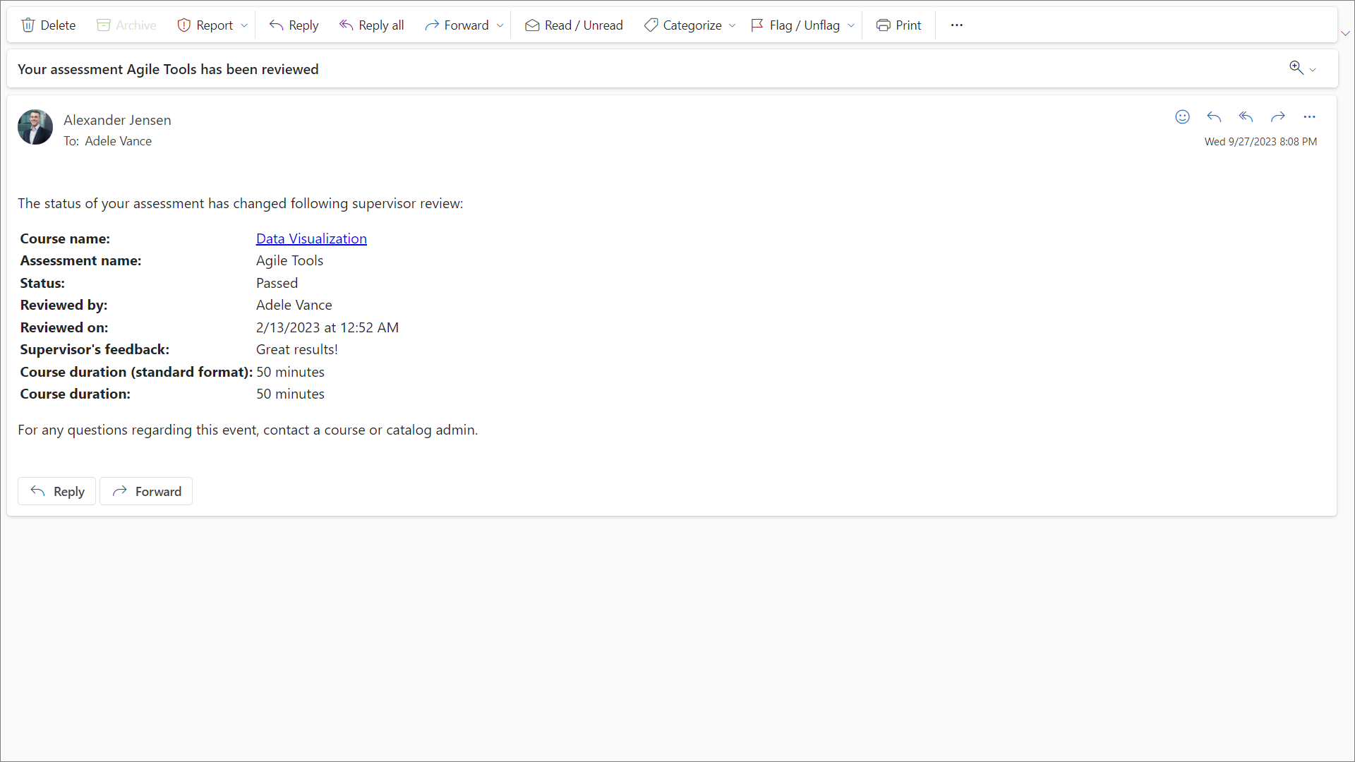The height and width of the screenshot is (762, 1355).
Task: Expand the Forward options dropdown arrow
Action: tap(500, 25)
